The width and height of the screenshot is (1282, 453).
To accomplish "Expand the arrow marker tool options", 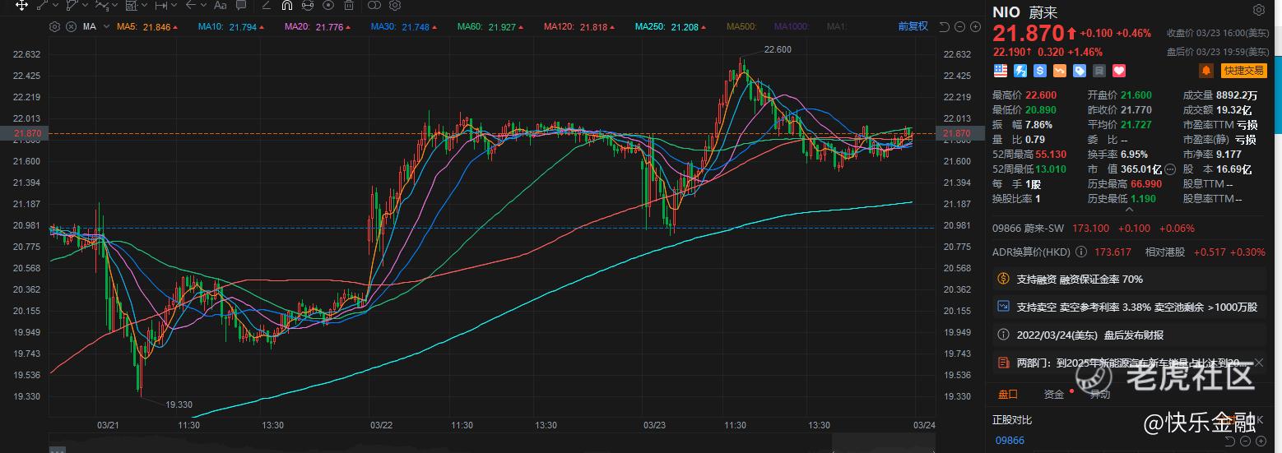I will pyautogui.click(x=204, y=5).
